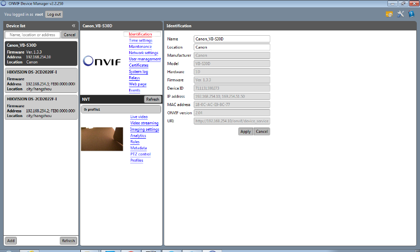Image resolution: width=420 pixels, height=252 pixels.
Task: Open the Relays page
Action: pos(134,78)
